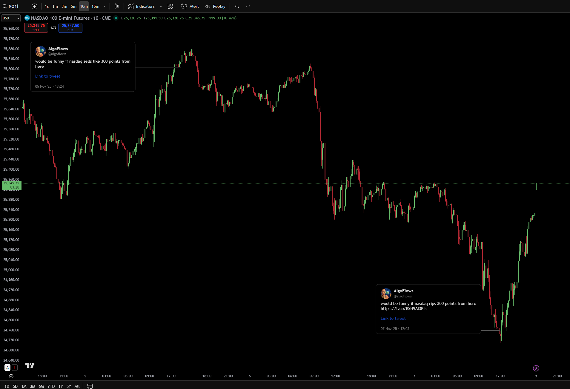Redo the last chart action

tap(248, 6)
